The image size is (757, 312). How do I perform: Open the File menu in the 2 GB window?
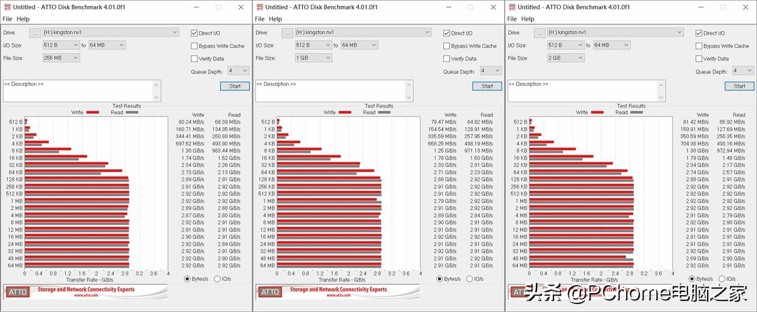click(512, 19)
